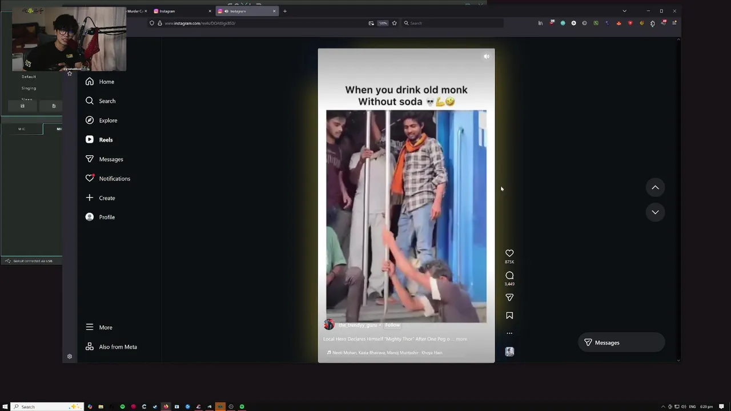Open the taskbar clock showing 6:29 pm
The image size is (731, 411).
coord(706,406)
